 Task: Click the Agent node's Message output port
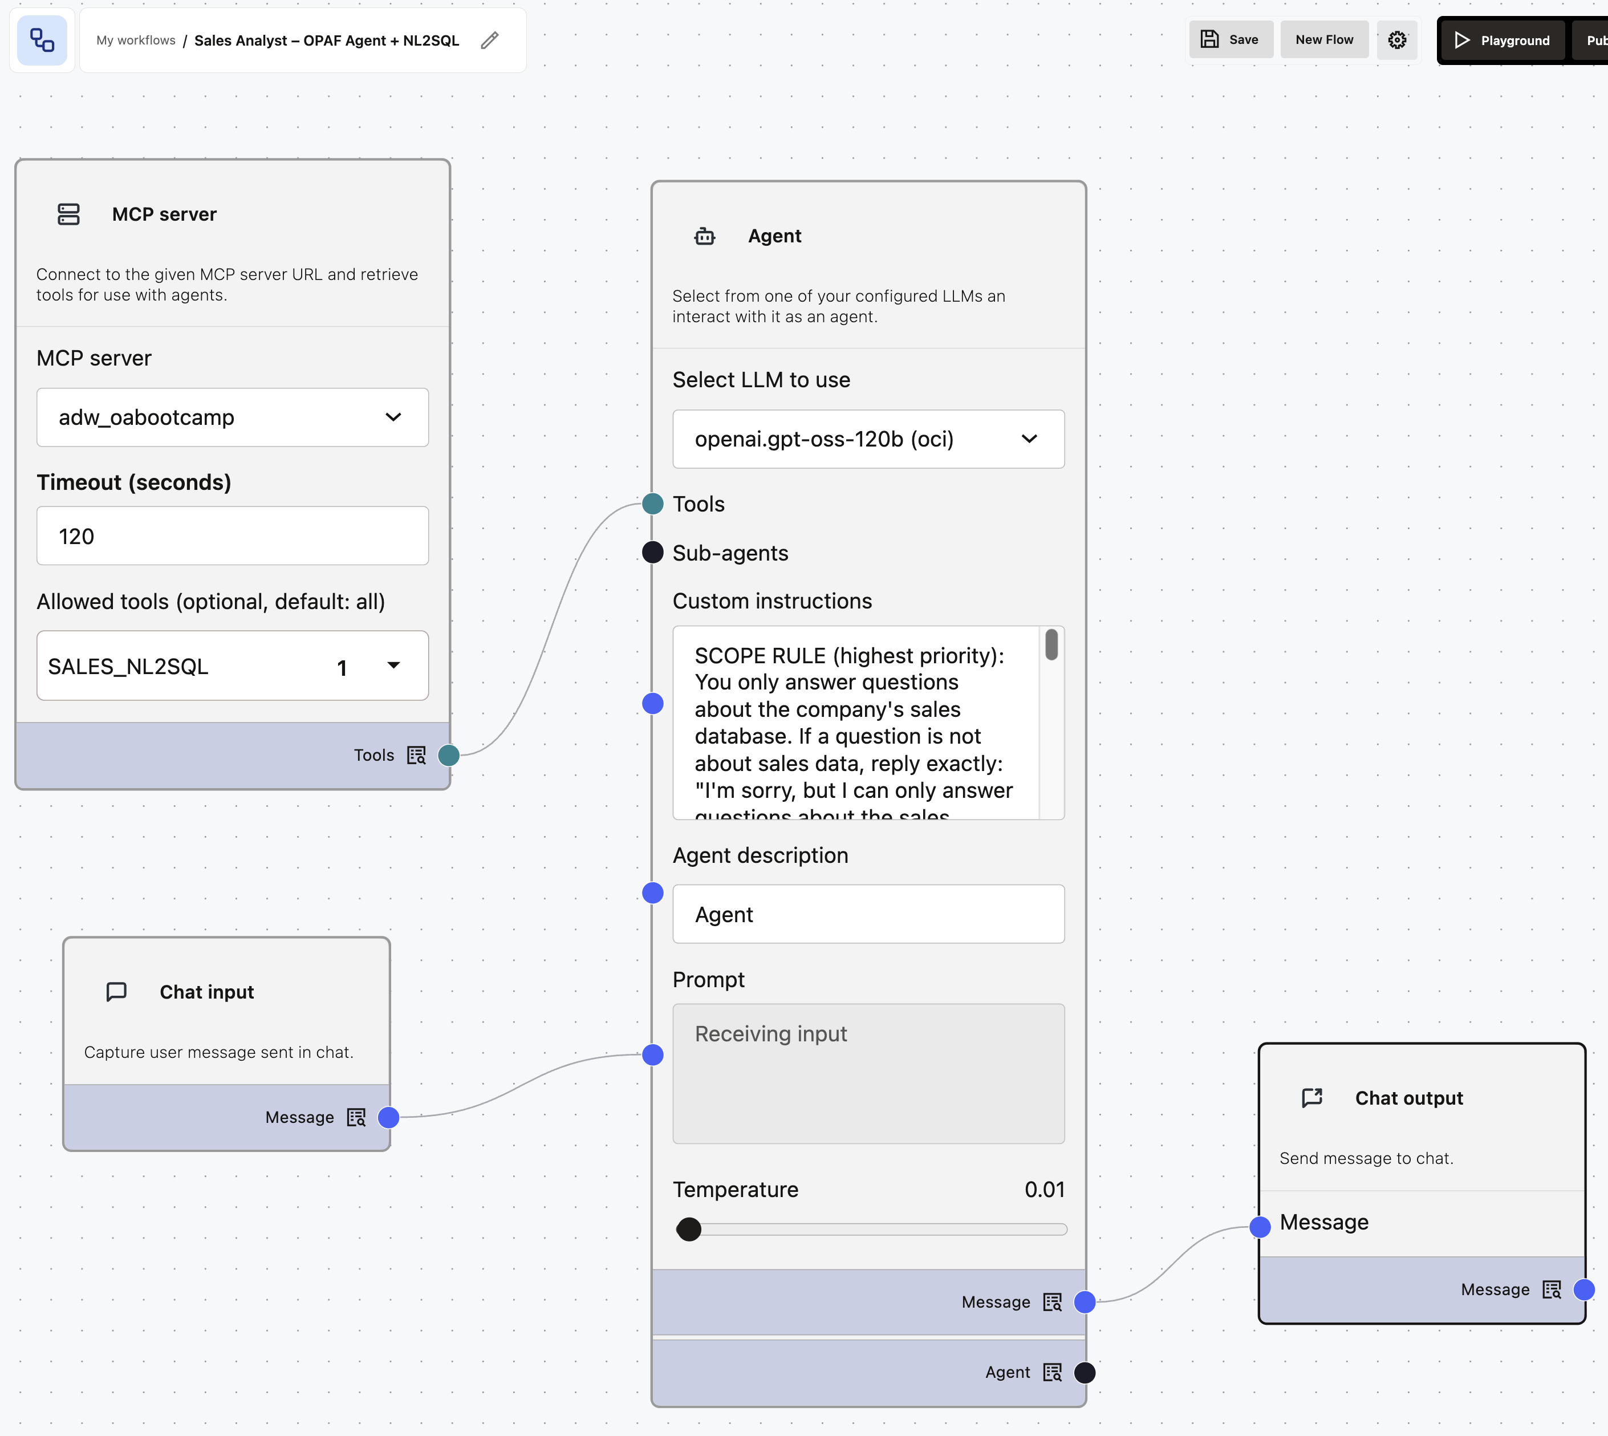point(1085,1302)
